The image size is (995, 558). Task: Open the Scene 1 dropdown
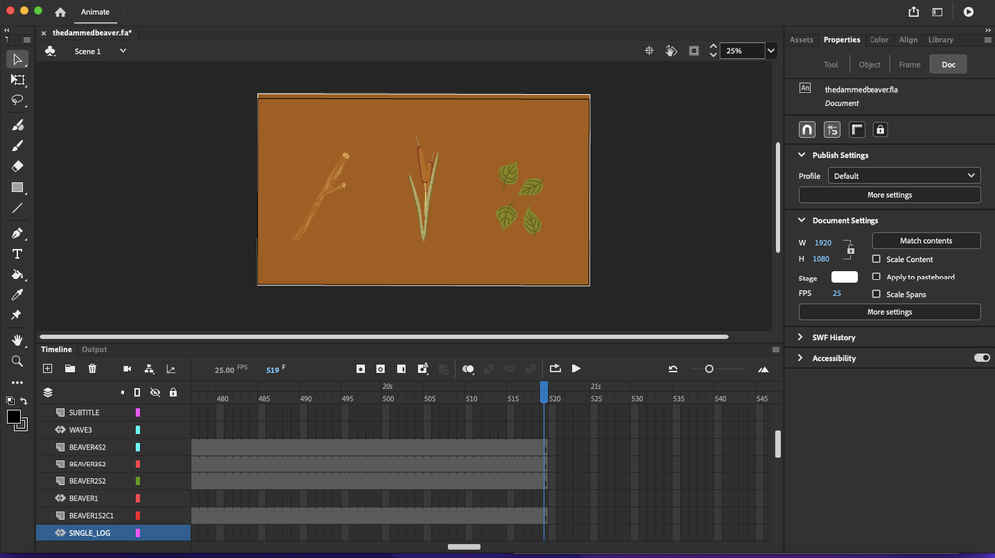pyautogui.click(x=123, y=51)
